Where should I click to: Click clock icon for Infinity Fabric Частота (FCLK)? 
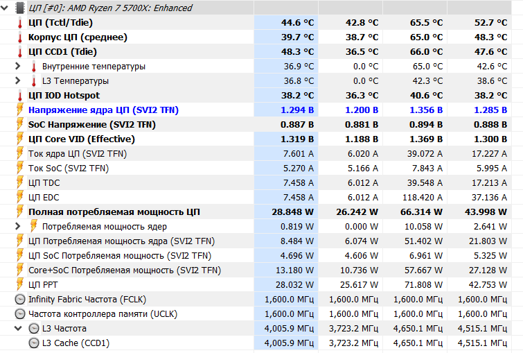19,299
